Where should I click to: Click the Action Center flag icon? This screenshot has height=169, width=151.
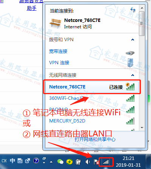tap(96, 162)
